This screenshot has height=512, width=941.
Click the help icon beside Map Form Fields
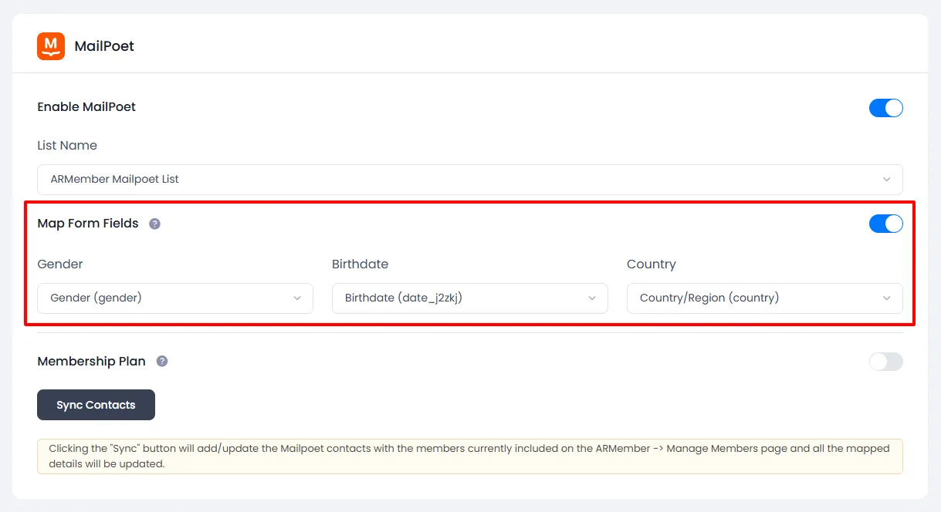[154, 224]
